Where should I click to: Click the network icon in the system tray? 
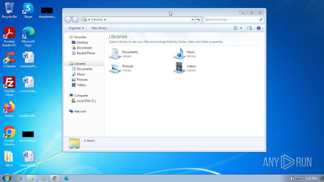pos(298,178)
